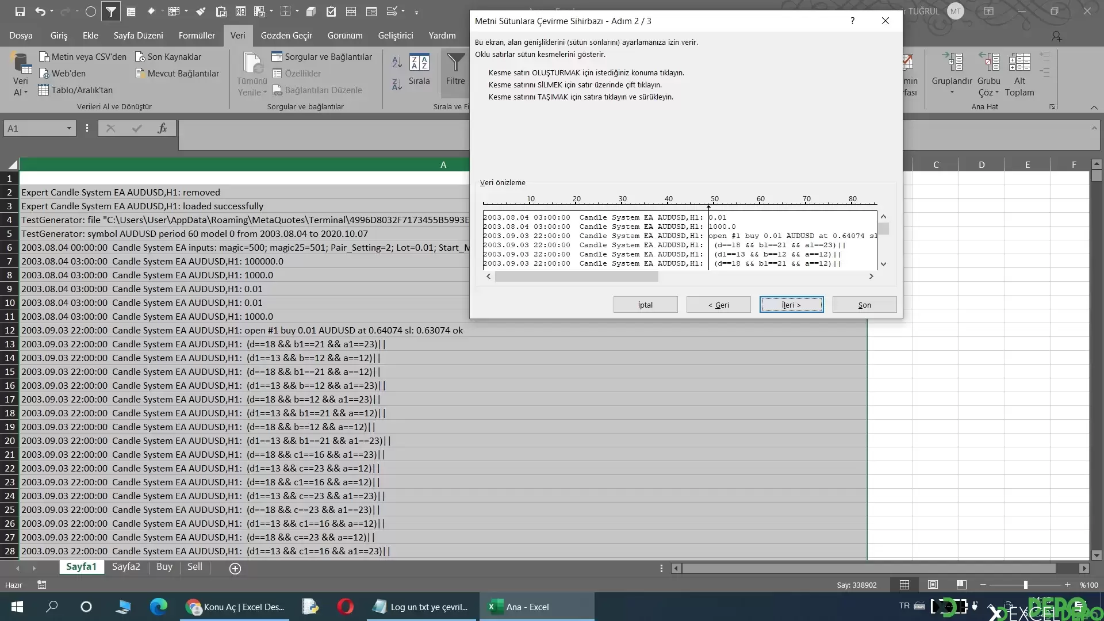Select the Buy sheet tab
The width and height of the screenshot is (1104, 621).
pyautogui.click(x=164, y=566)
